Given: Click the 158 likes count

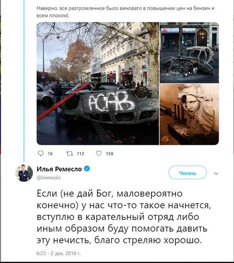Looking at the screenshot, I should (x=110, y=154).
